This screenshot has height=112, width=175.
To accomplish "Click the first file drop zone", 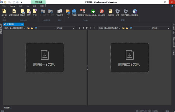I will click(x=45, y=57).
